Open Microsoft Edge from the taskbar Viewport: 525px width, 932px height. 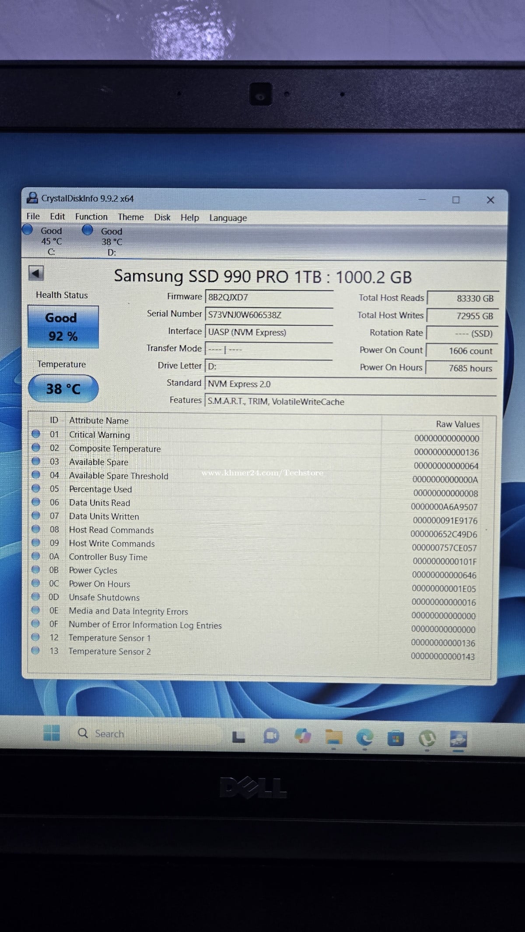click(364, 738)
